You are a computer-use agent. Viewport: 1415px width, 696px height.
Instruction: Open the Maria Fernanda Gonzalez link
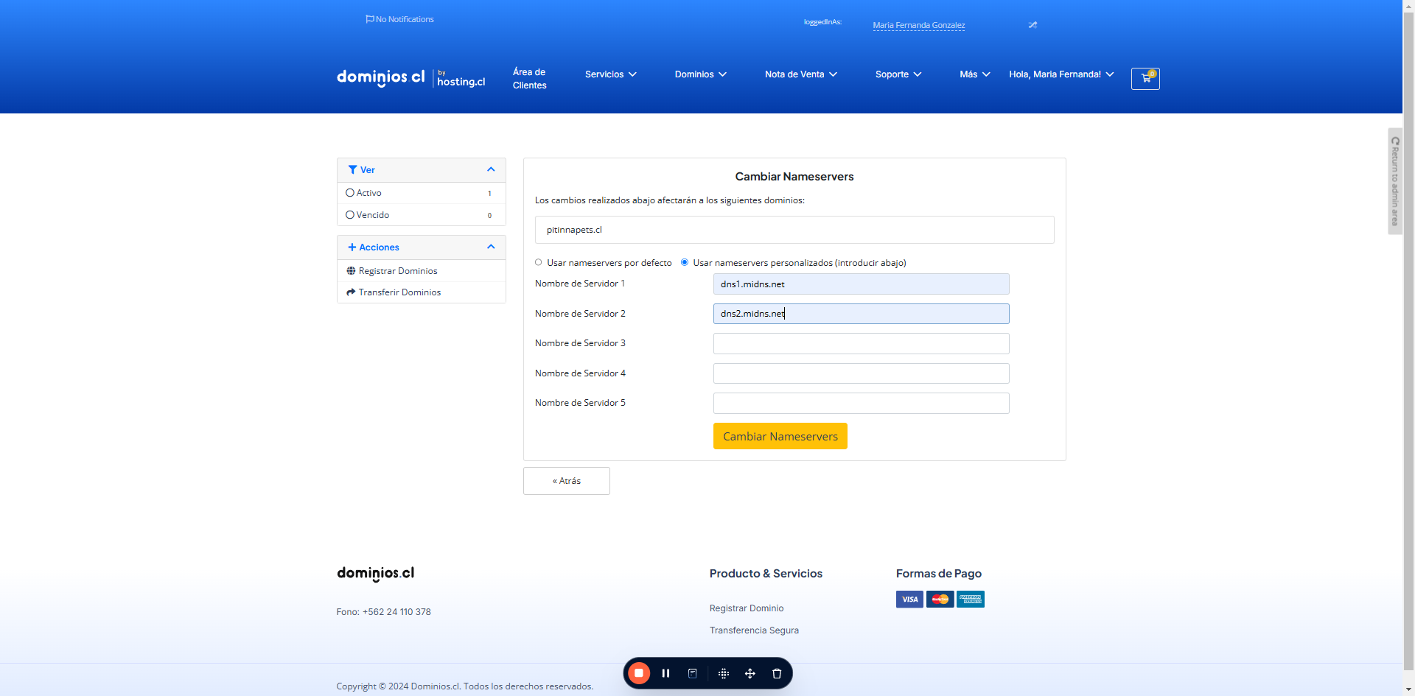tap(919, 25)
